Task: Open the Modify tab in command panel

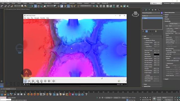Action: click(x=146, y=10)
